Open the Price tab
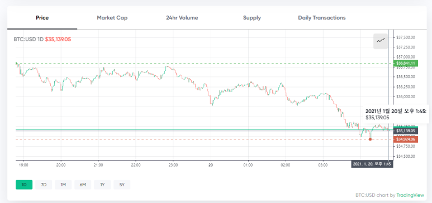This screenshot has height=203, width=432. click(x=42, y=18)
